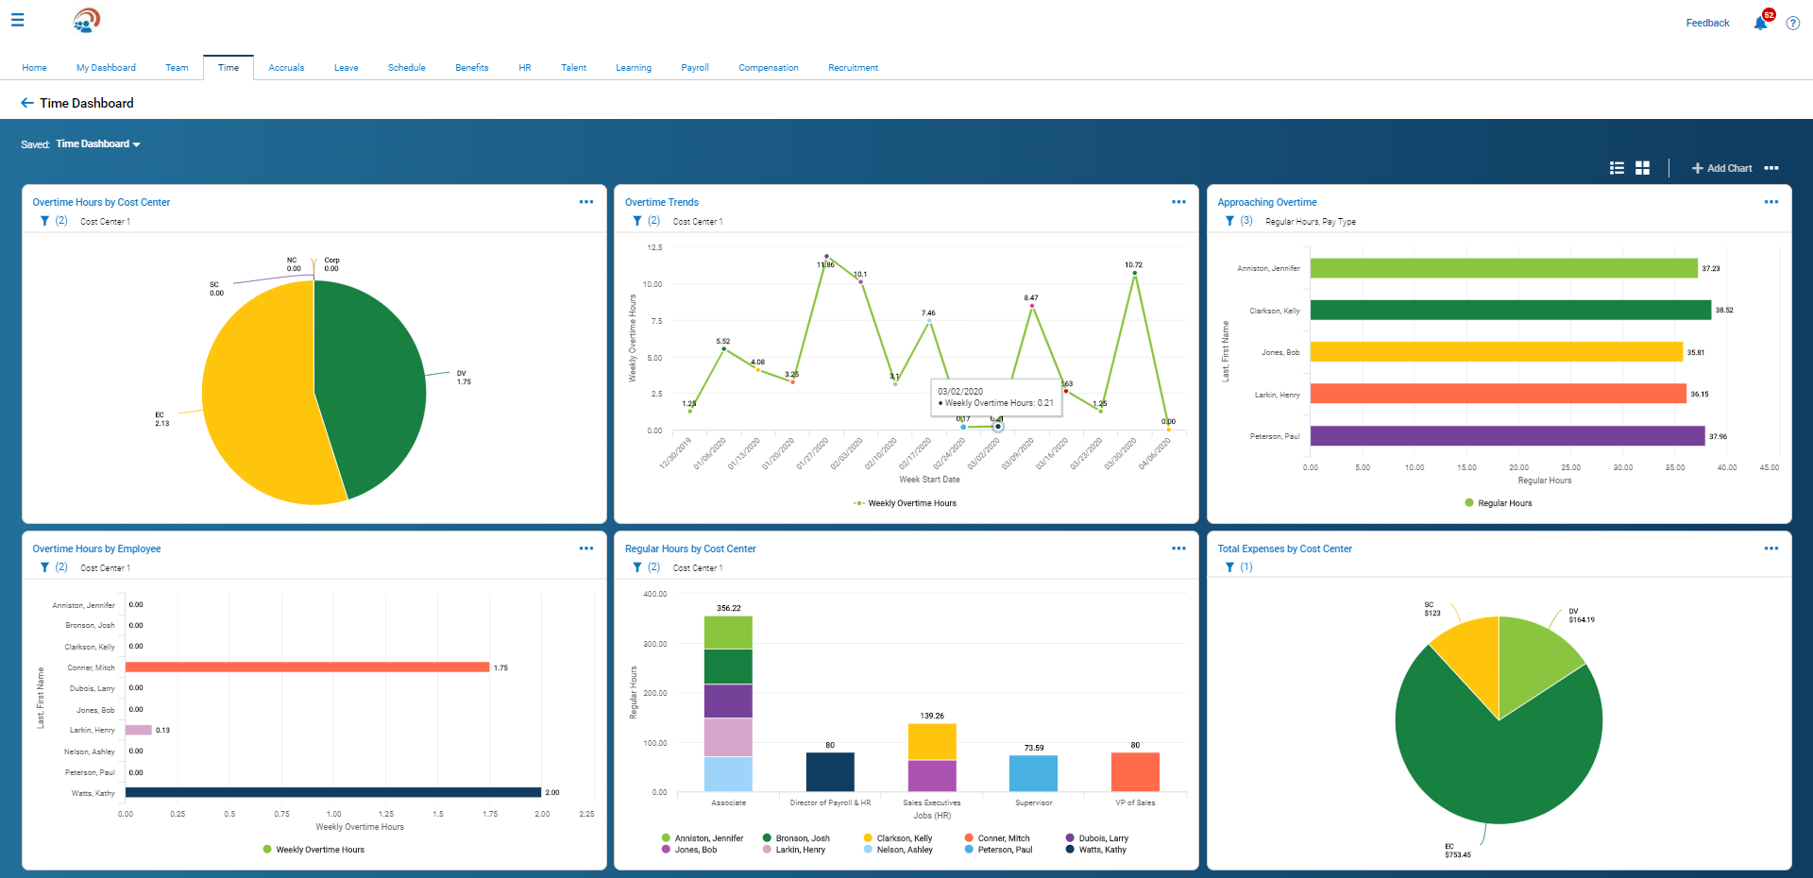Go back using Time Dashboard arrow
Image resolution: width=1813 pixels, height=878 pixels.
click(x=27, y=103)
